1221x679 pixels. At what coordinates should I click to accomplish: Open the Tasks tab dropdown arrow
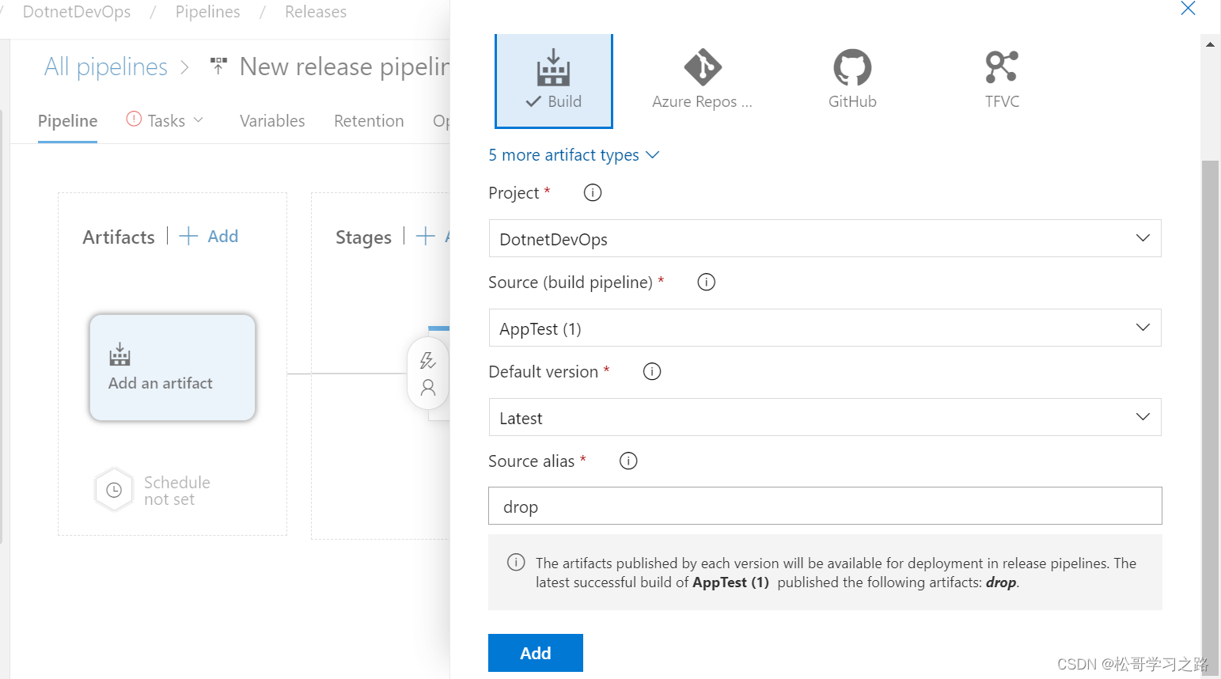199,120
